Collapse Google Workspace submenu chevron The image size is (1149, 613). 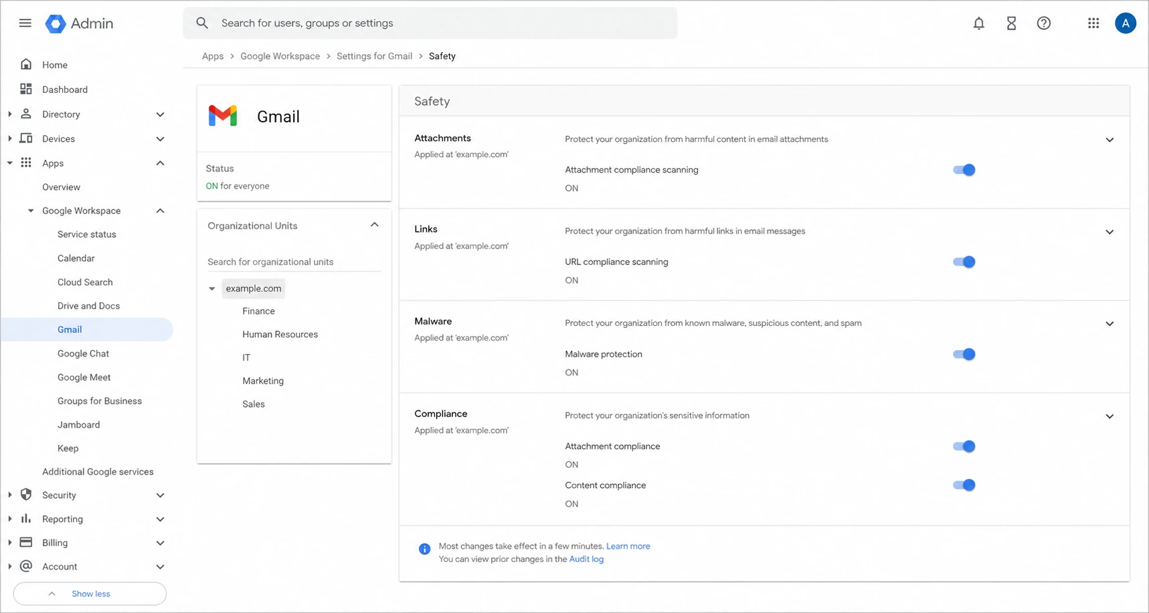[160, 211]
